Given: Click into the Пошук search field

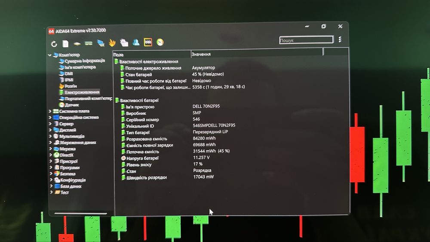Looking at the screenshot, I should click(306, 40).
